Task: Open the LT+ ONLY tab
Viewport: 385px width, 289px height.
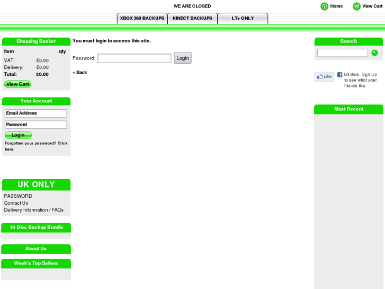Action: pos(243,19)
